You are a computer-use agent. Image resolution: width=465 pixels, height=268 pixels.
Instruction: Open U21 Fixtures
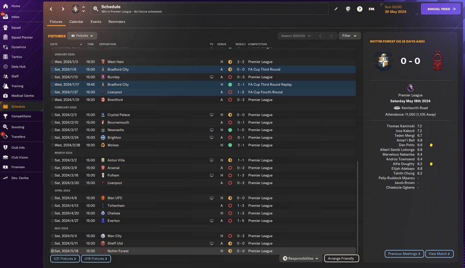(x=65, y=259)
